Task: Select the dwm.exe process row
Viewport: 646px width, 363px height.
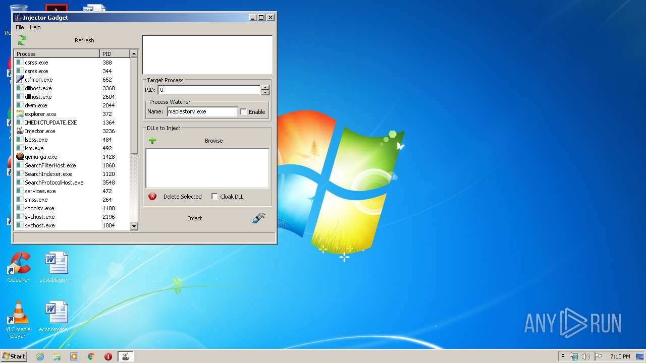Action: point(72,105)
